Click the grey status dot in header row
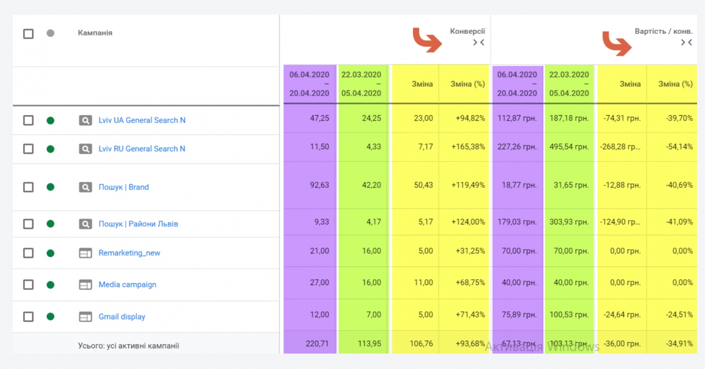The width and height of the screenshot is (705, 369). (51, 33)
